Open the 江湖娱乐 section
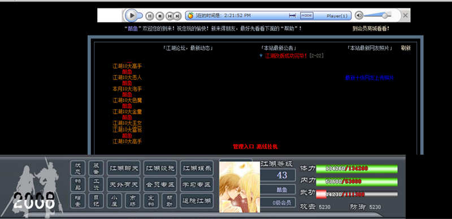Viewport: 452px width, 219px height. 197,168
